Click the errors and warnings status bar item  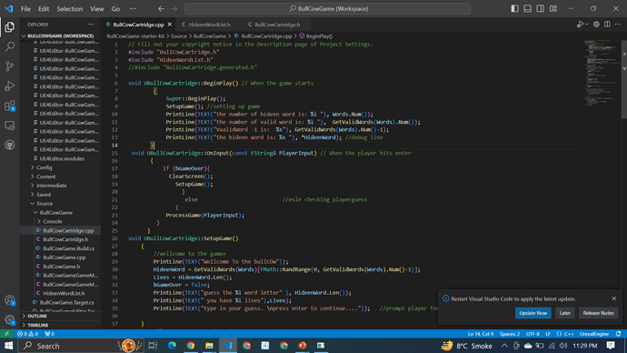(x=27, y=334)
